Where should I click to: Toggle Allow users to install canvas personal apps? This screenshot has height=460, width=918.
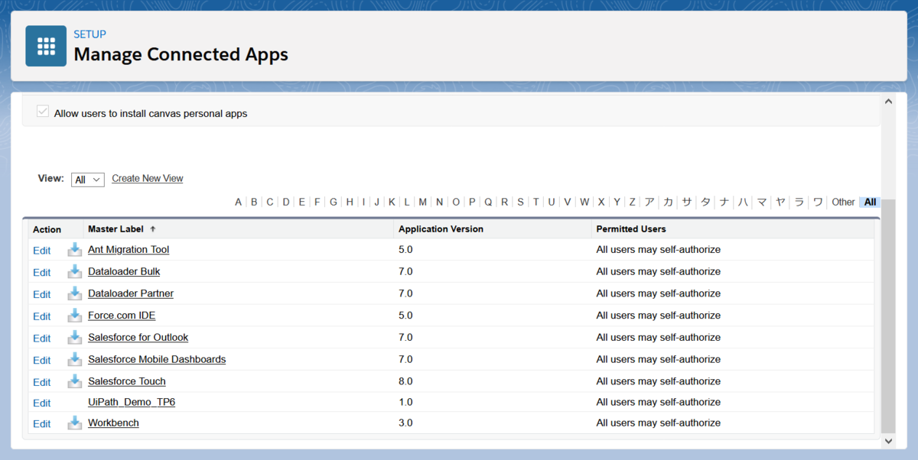pos(43,112)
